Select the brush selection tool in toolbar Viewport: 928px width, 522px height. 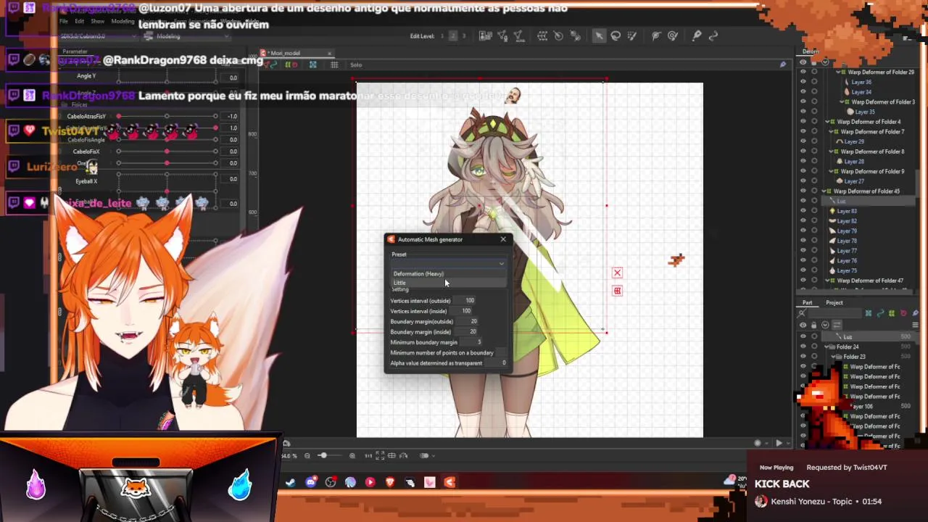[x=632, y=36]
